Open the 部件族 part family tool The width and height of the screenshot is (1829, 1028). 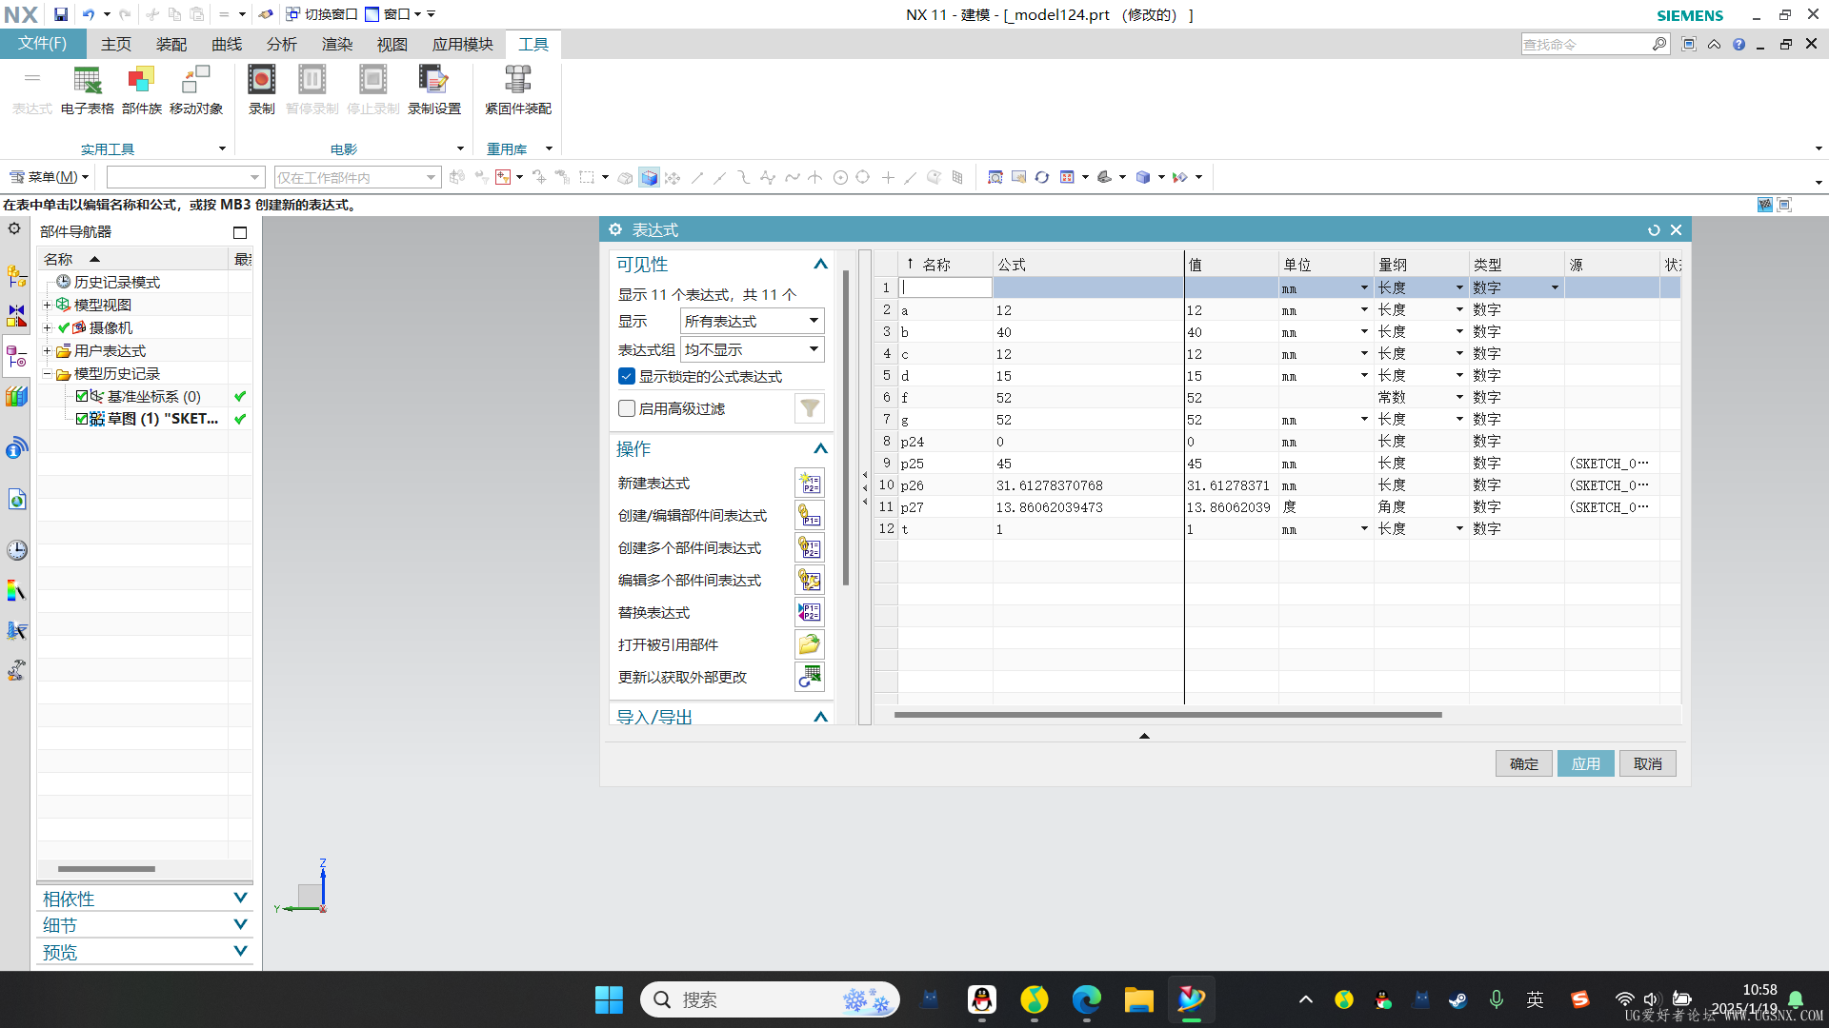pos(141,90)
